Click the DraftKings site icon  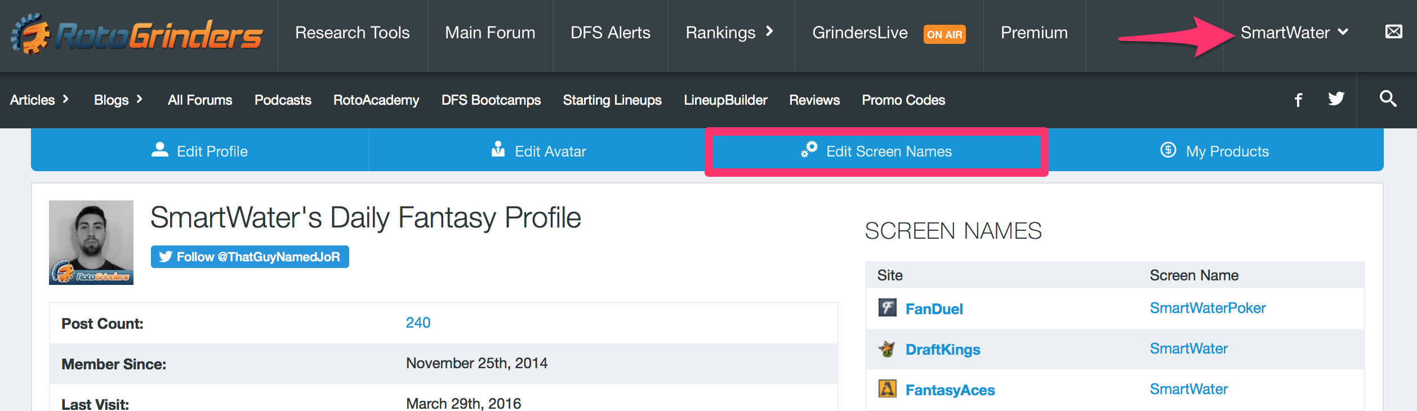click(888, 349)
